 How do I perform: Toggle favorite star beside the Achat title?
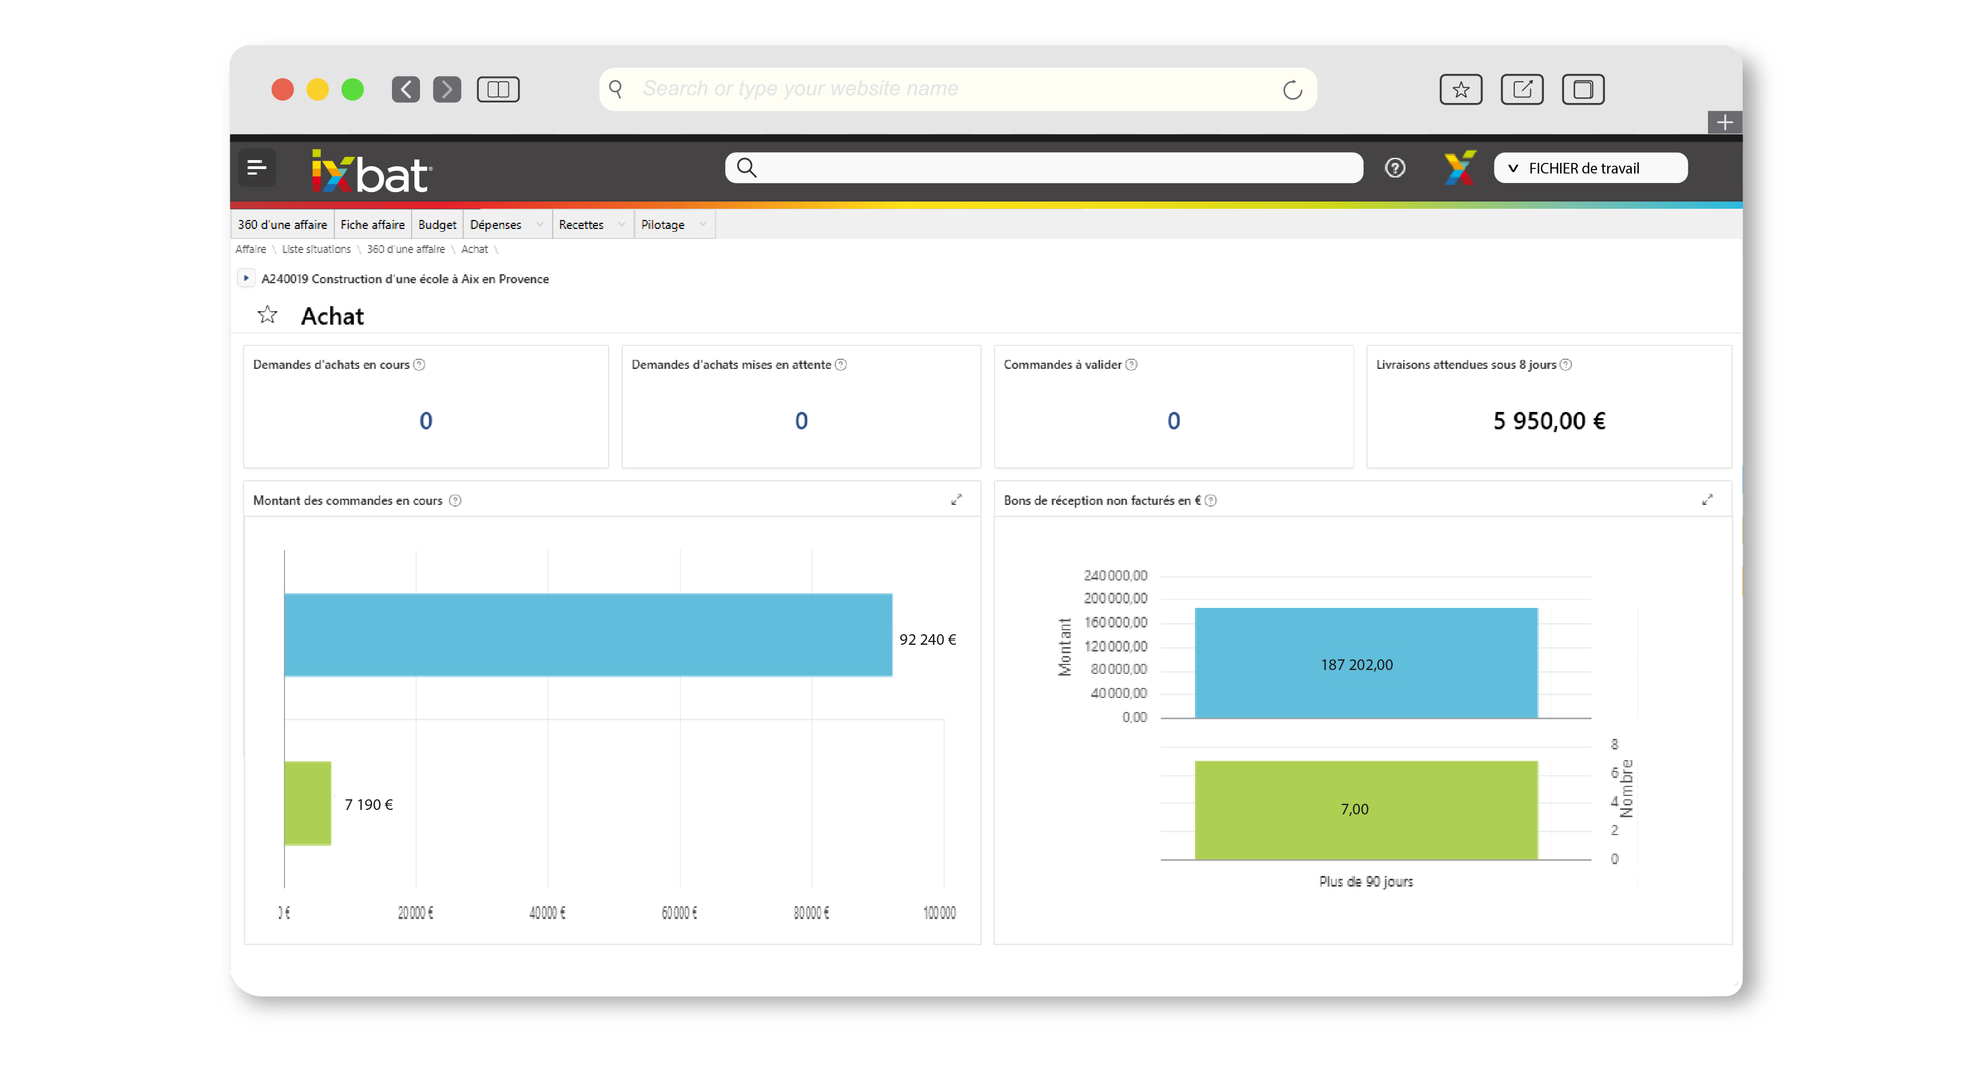[267, 315]
